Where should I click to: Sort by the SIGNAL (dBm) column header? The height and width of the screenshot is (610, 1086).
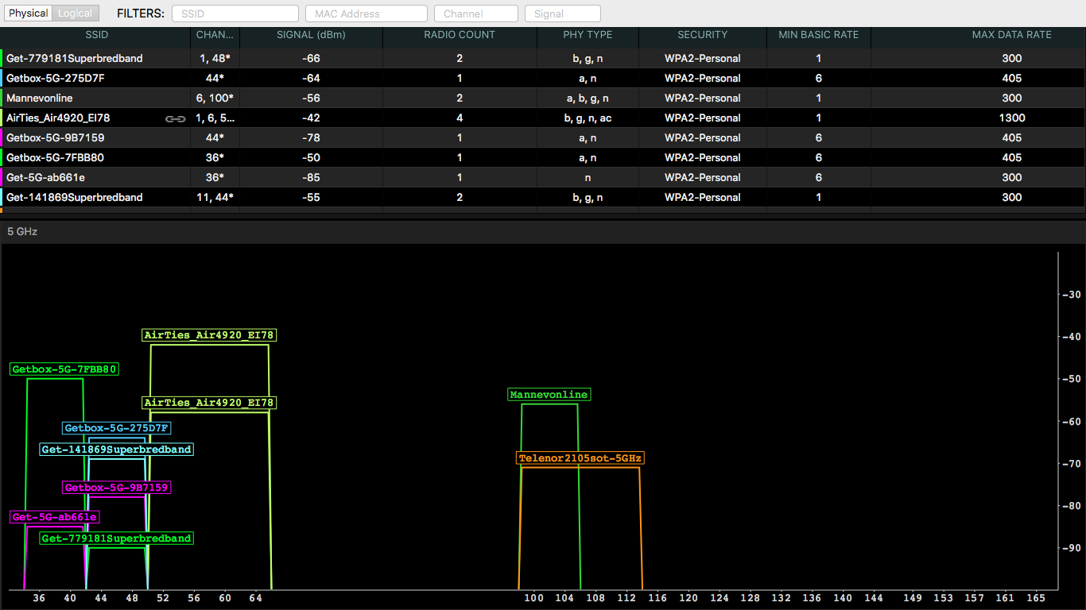point(311,35)
